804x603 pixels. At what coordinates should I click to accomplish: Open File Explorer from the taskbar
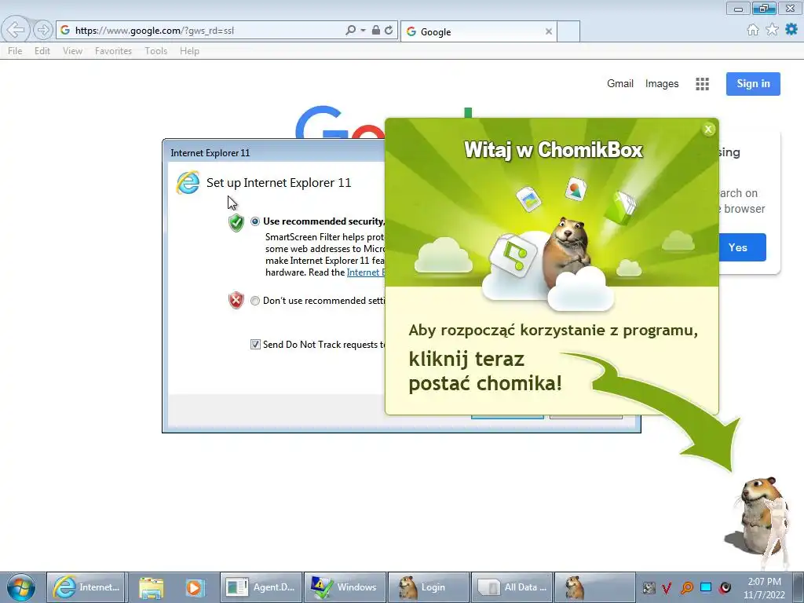pos(152,587)
